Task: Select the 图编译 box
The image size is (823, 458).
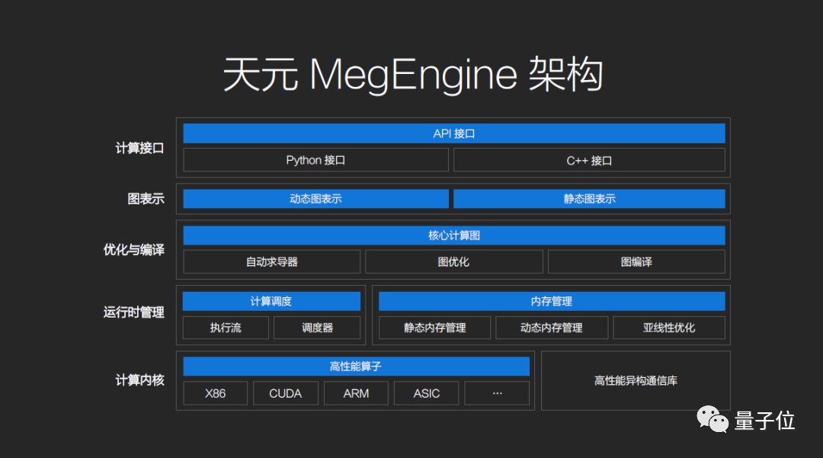Action: click(636, 261)
